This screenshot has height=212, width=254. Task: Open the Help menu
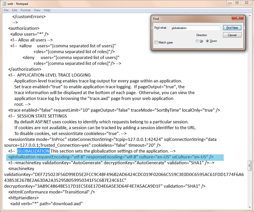tap(47, 10)
